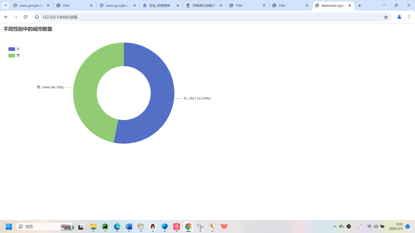Open Google Chrome taskbar icon
The image size is (415, 233).
[189, 226]
